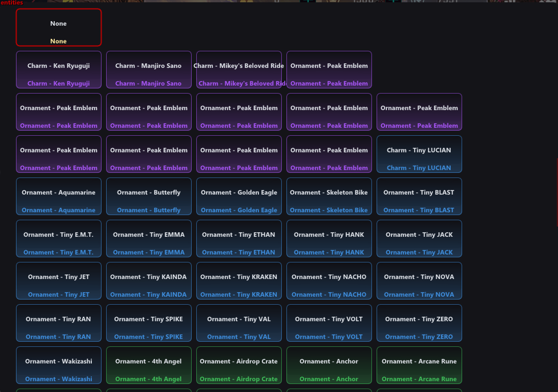Select the Ornament - Tiny RAN card
The width and height of the screenshot is (558, 392).
59,324
